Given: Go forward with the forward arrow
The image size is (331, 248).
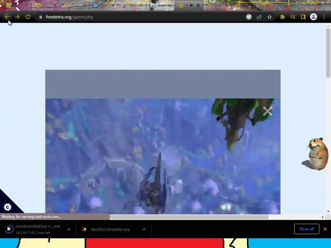Looking at the screenshot, I should click(x=17, y=17).
